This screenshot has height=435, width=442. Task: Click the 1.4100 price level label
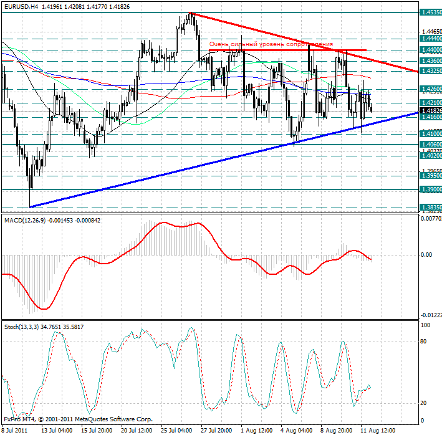pyautogui.click(x=431, y=133)
